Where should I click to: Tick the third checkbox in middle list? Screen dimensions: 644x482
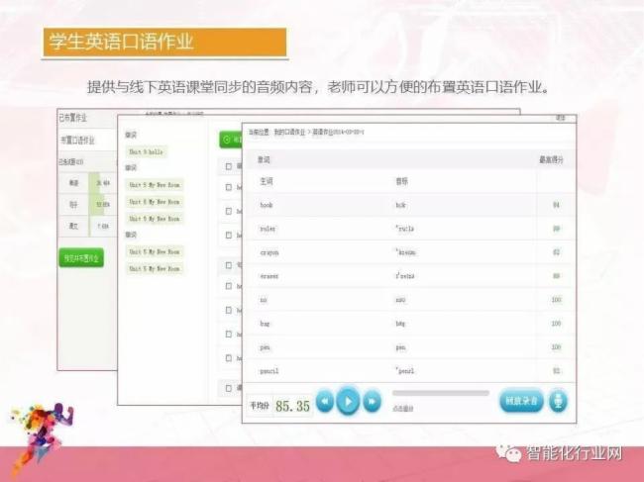coord(229,210)
